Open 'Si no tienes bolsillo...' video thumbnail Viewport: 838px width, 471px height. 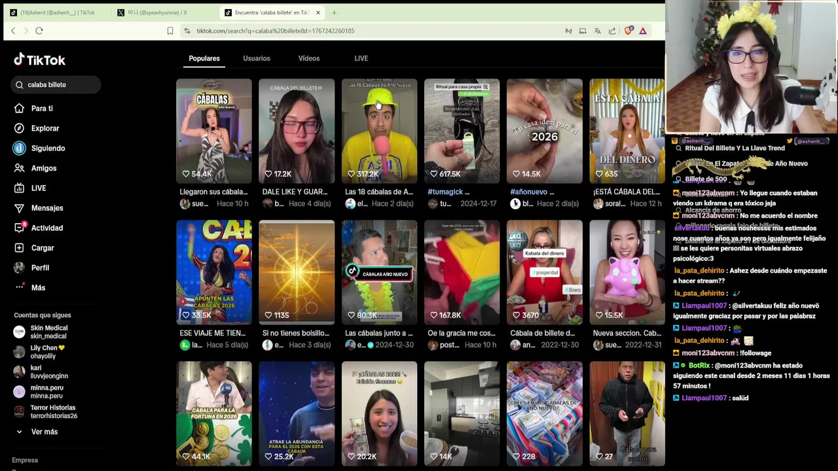click(296, 272)
